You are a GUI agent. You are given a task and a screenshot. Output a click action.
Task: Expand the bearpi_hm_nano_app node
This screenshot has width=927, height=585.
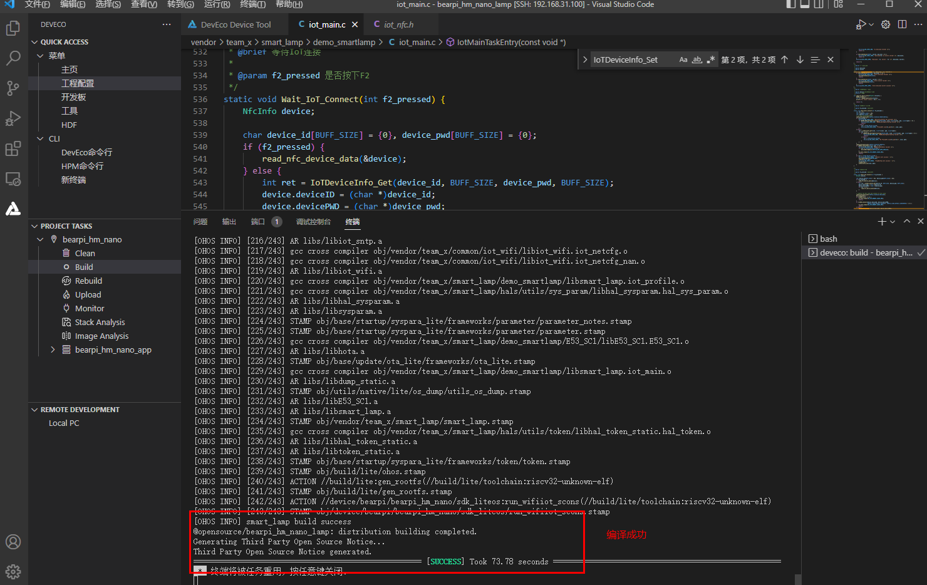click(53, 349)
